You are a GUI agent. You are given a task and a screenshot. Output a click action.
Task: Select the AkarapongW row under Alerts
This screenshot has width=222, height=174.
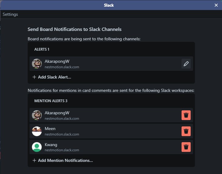pyautogui.click(x=111, y=64)
